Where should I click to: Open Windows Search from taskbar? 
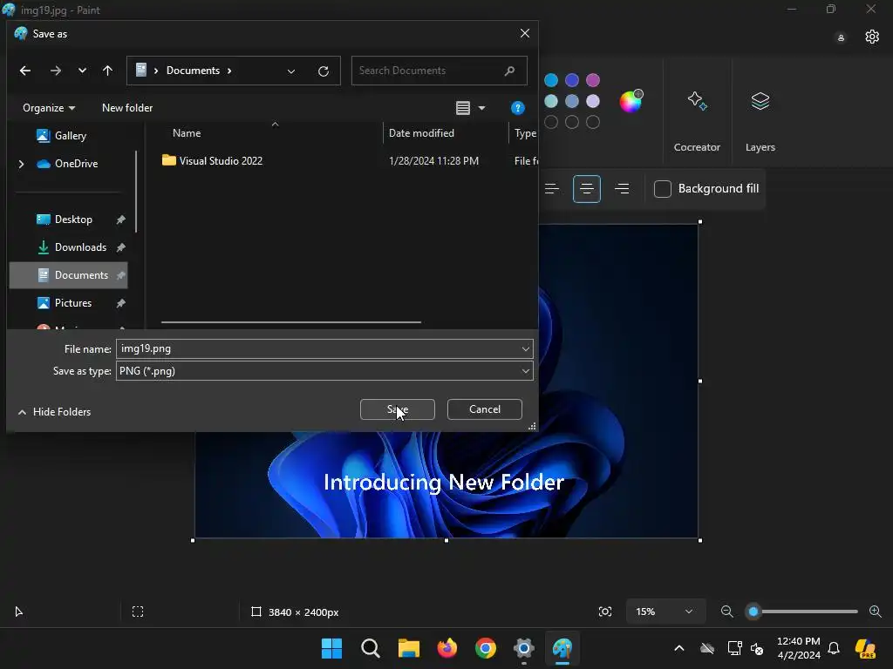(370, 648)
